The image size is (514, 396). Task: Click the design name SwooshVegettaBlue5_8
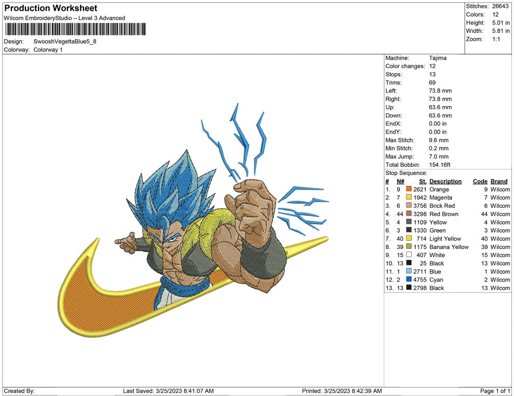tap(65, 42)
